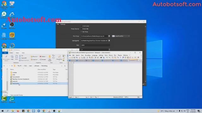Image resolution: width=202 pixels, height=113 pixels.
Task: Click spinner arrows on field below Run
Action: (x=110, y=50)
